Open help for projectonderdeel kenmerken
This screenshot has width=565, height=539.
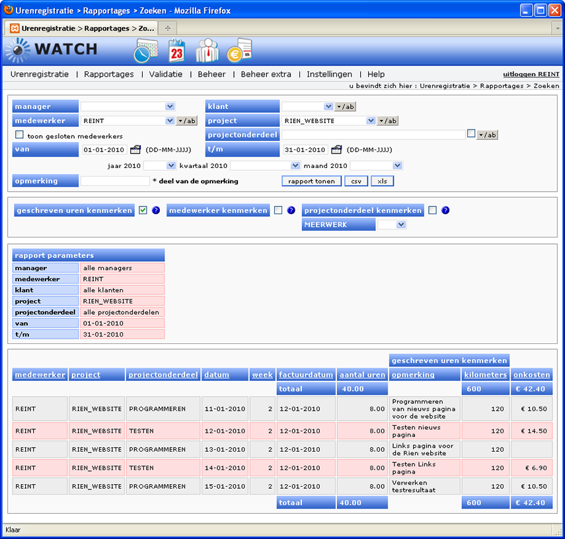445,210
